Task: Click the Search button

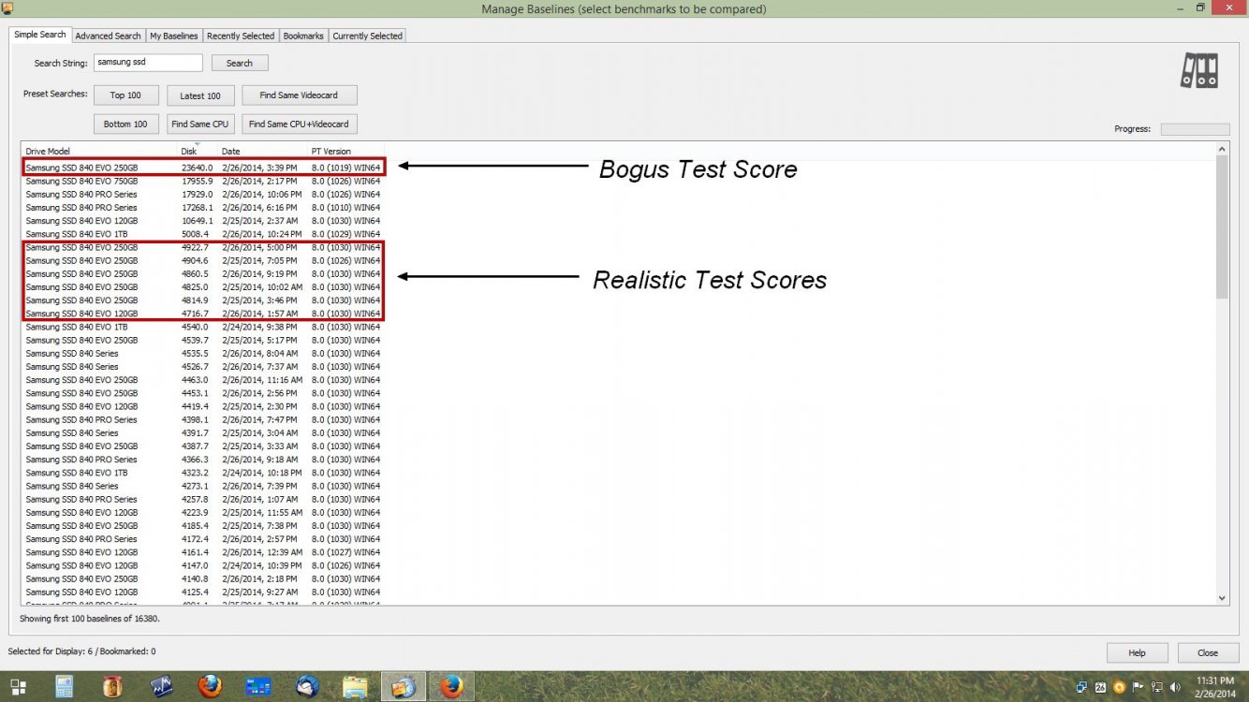Action: point(240,63)
